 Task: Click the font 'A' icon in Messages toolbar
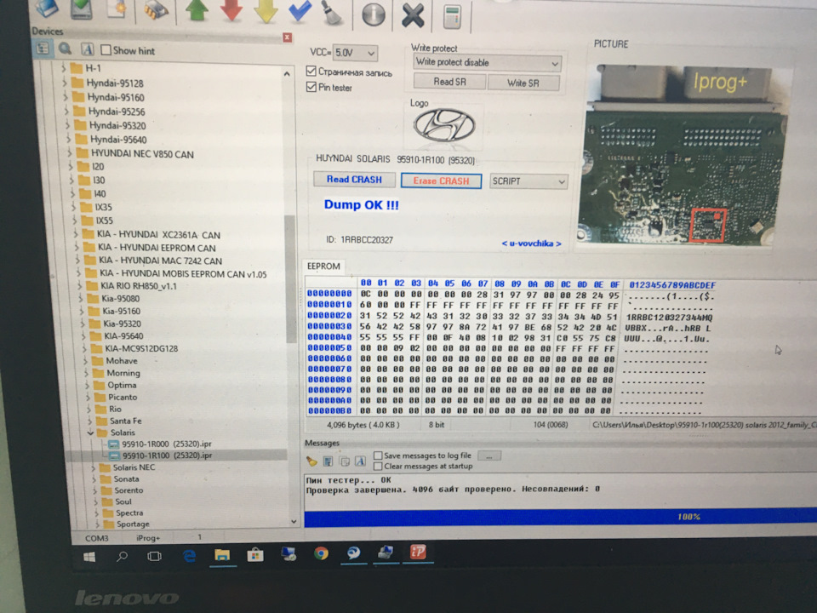pos(360,461)
